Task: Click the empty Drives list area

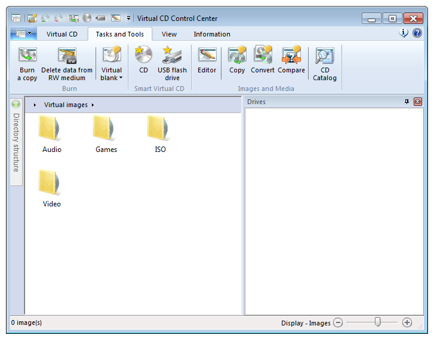Action: click(334, 211)
